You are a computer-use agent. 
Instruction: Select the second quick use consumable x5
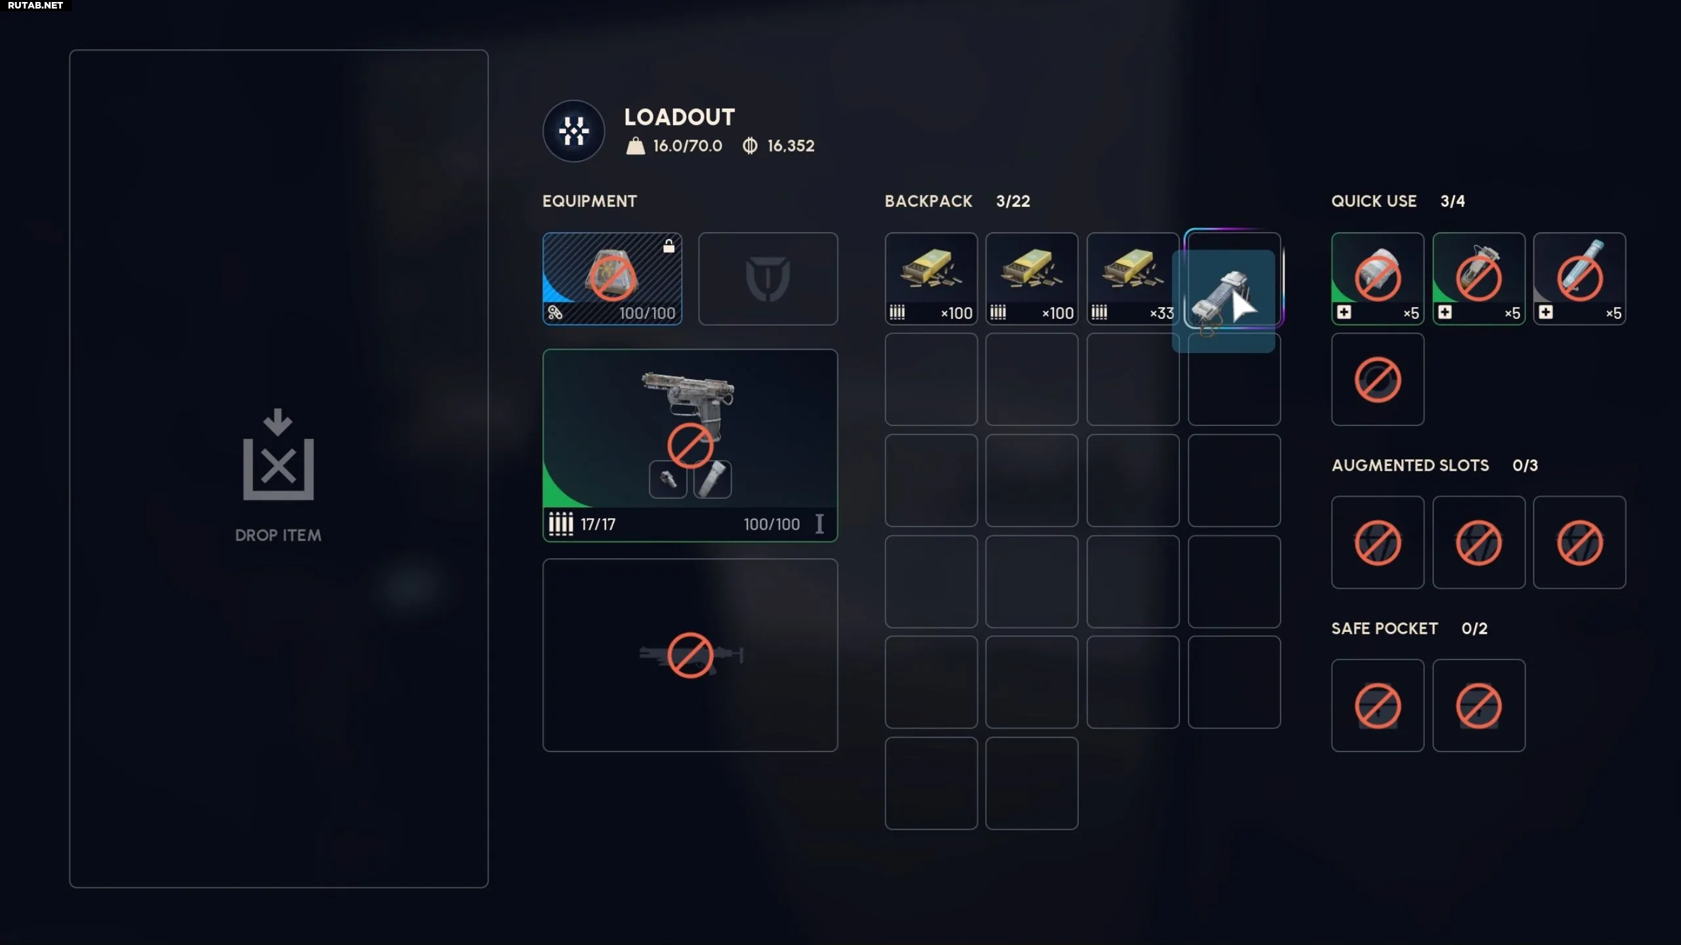(x=1479, y=278)
